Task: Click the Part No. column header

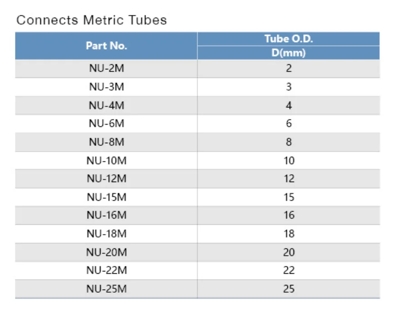Action: click(106, 46)
